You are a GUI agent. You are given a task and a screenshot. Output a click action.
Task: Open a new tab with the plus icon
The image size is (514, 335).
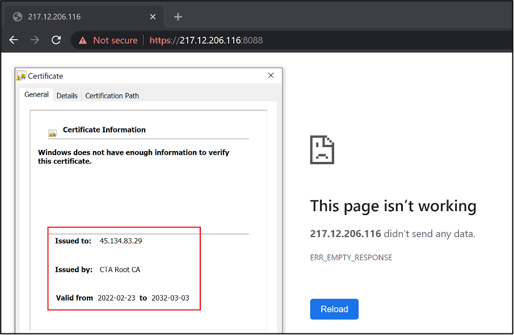coord(178,17)
